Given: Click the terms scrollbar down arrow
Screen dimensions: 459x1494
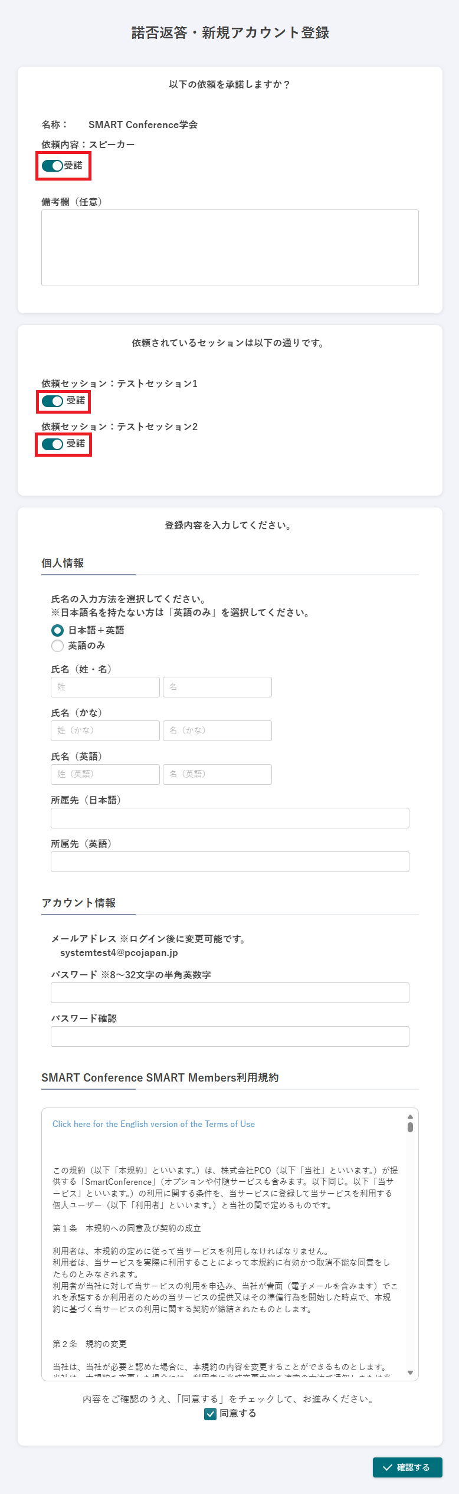Looking at the screenshot, I should 410,1372.
